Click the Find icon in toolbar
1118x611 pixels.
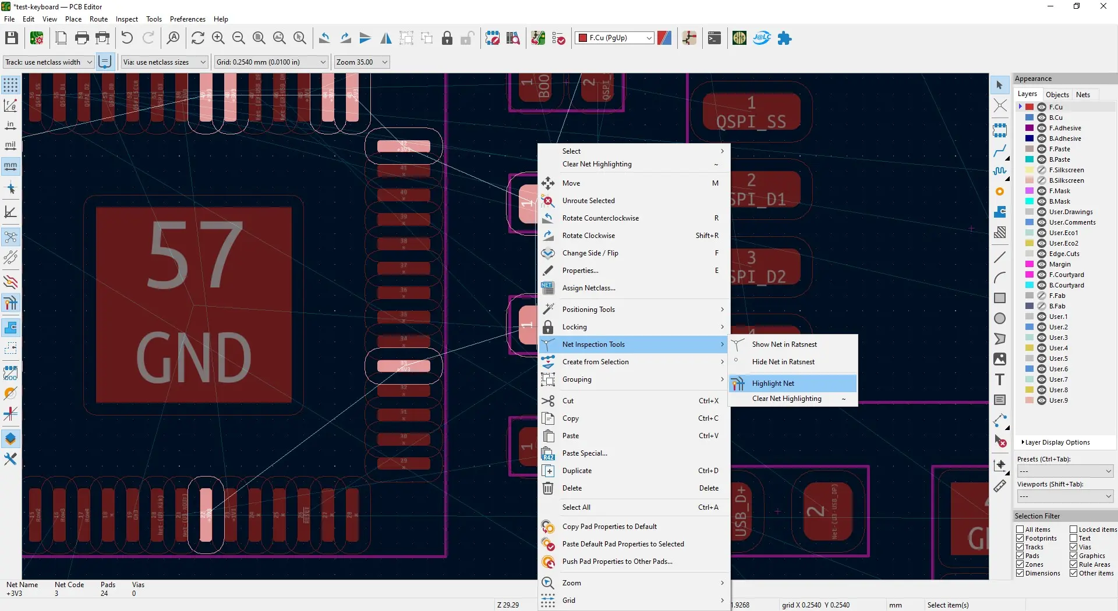click(173, 38)
